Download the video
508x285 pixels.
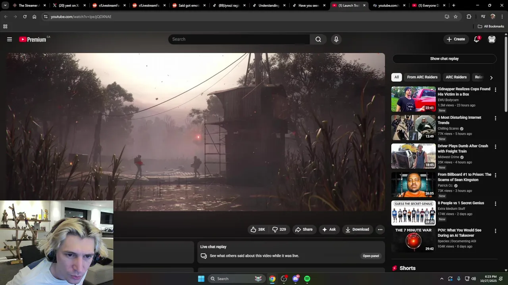pos(357,230)
